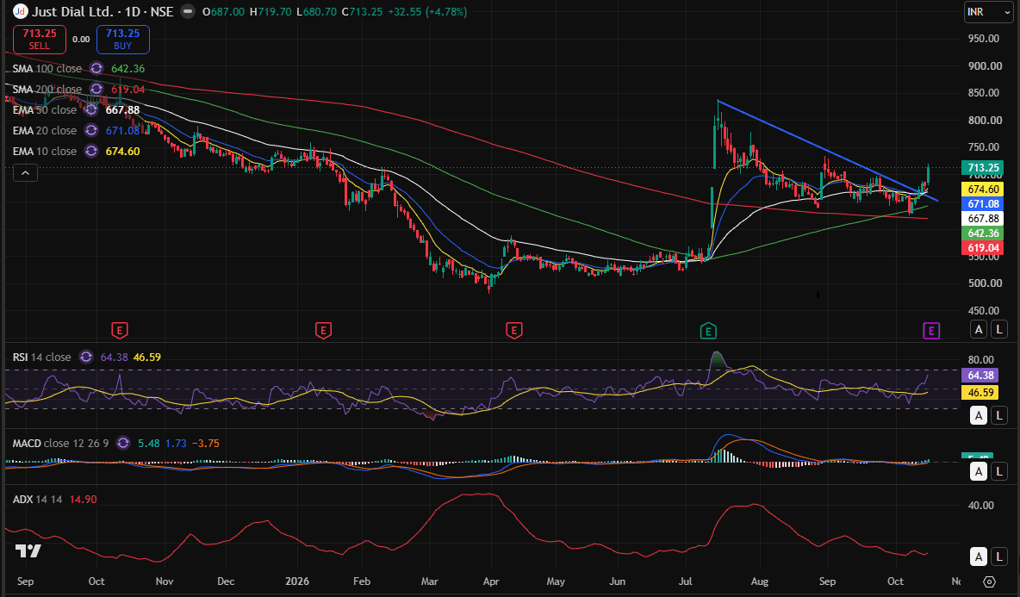Click the 667.88 white EMA price tag

click(x=982, y=219)
